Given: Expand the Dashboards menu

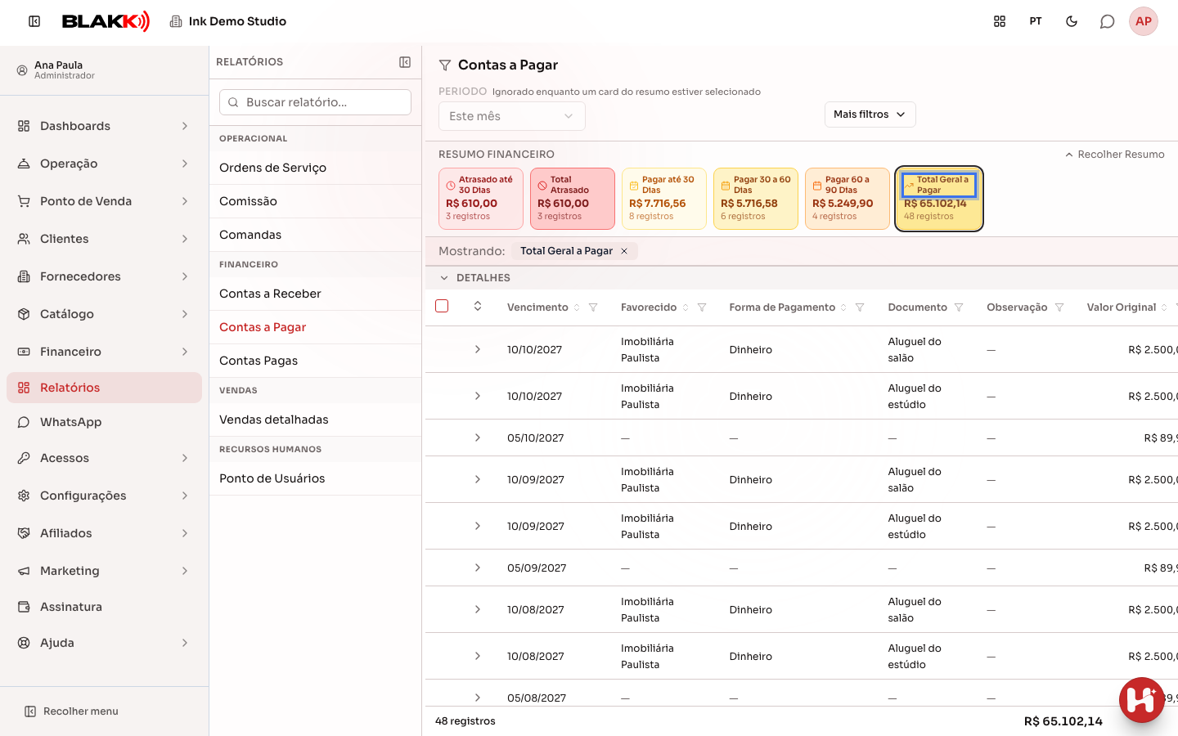Looking at the screenshot, I should (x=104, y=126).
